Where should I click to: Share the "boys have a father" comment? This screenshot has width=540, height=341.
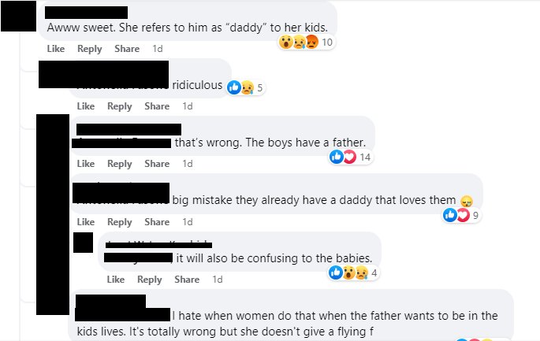[157, 164]
